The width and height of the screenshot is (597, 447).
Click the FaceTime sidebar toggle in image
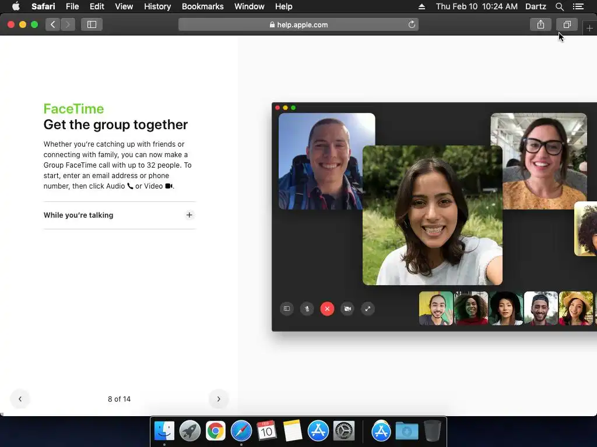click(x=287, y=308)
